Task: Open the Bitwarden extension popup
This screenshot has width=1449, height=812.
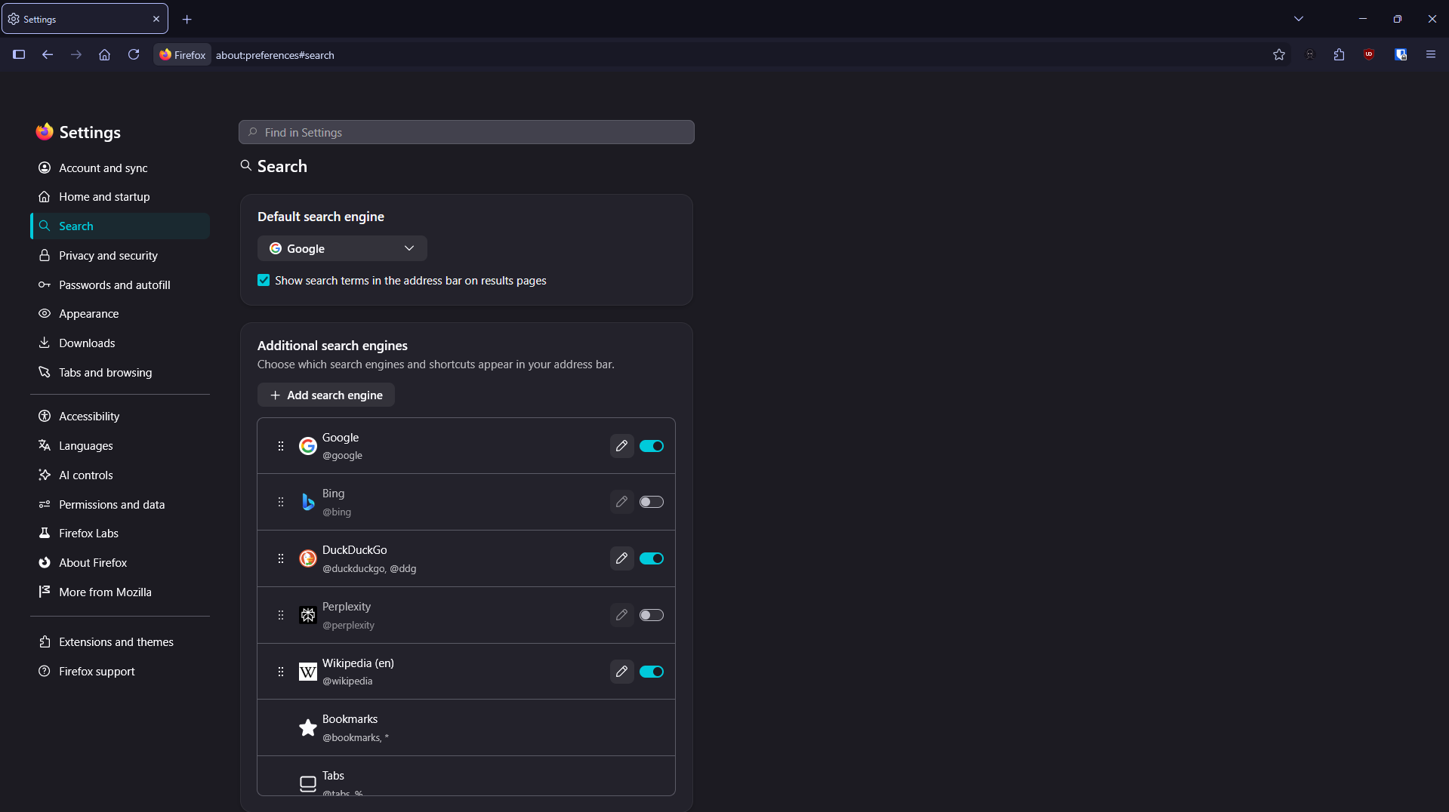Action: (x=1401, y=54)
